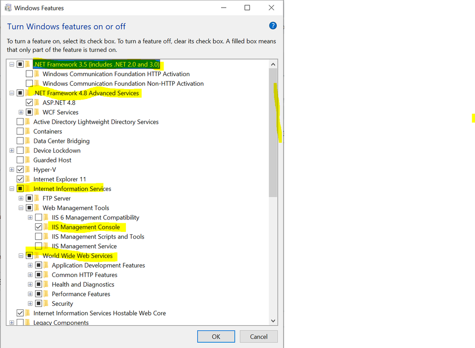Click the Security folder icon
The height and width of the screenshot is (348, 475).
(47, 303)
